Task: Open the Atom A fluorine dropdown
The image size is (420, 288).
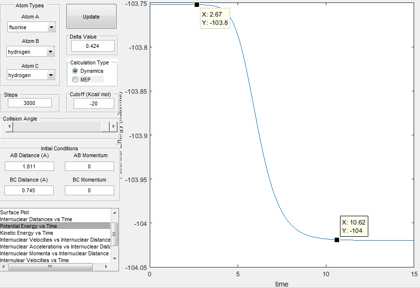Action: 31,27
